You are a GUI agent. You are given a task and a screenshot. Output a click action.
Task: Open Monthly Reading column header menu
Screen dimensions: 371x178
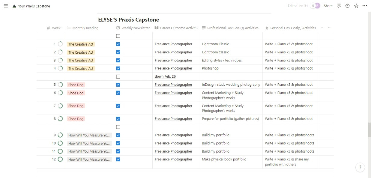[83, 28]
